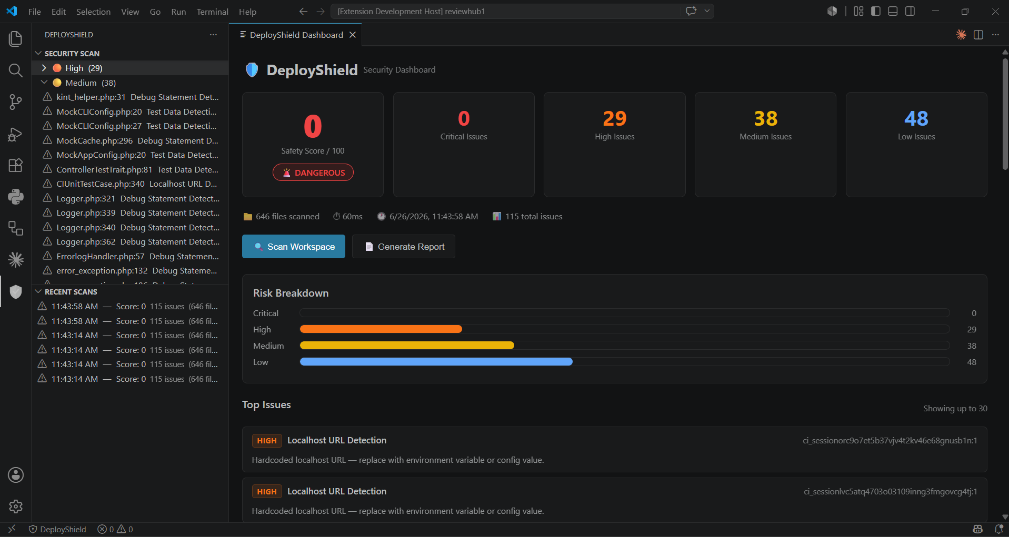Click the DANGEROUS status badge

(313, 173)
